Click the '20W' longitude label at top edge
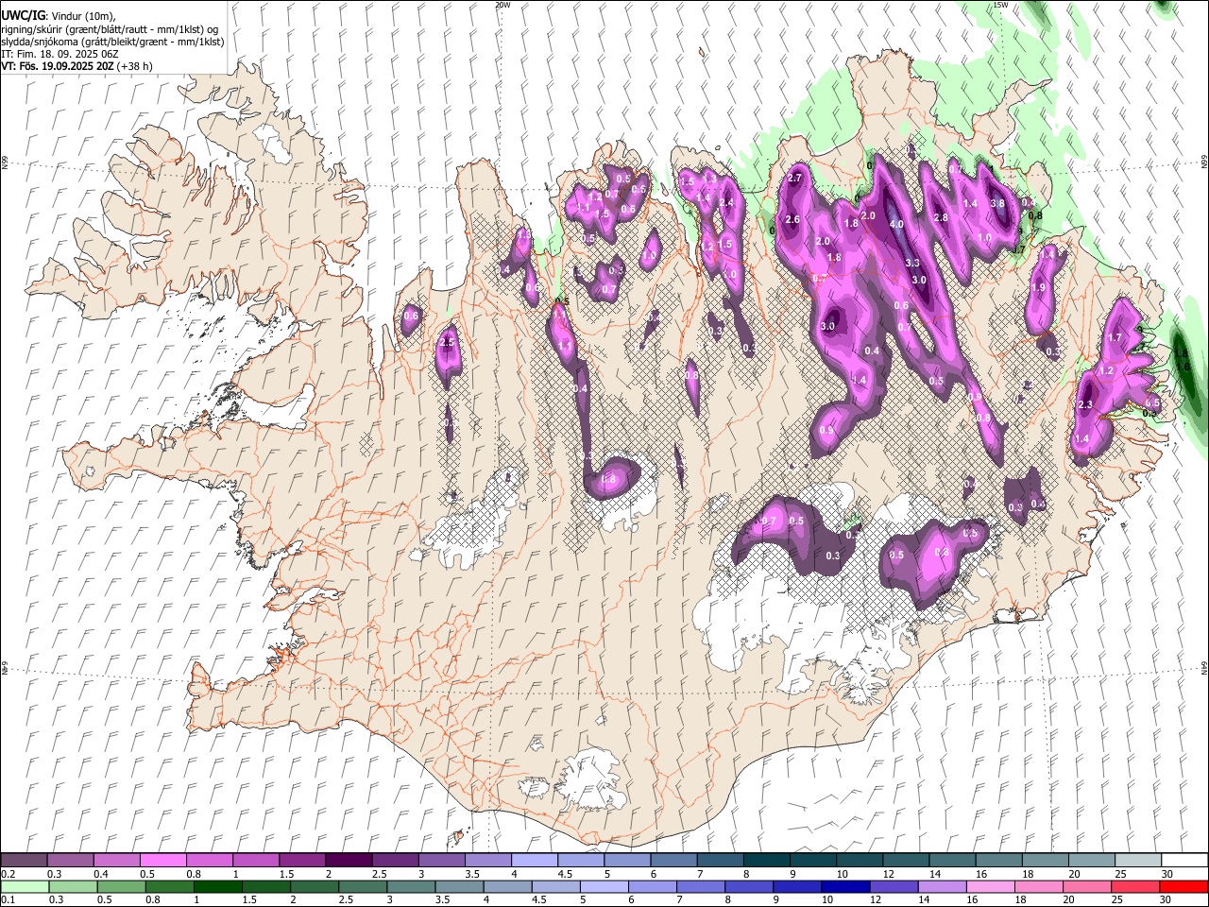 pos(502,5)
